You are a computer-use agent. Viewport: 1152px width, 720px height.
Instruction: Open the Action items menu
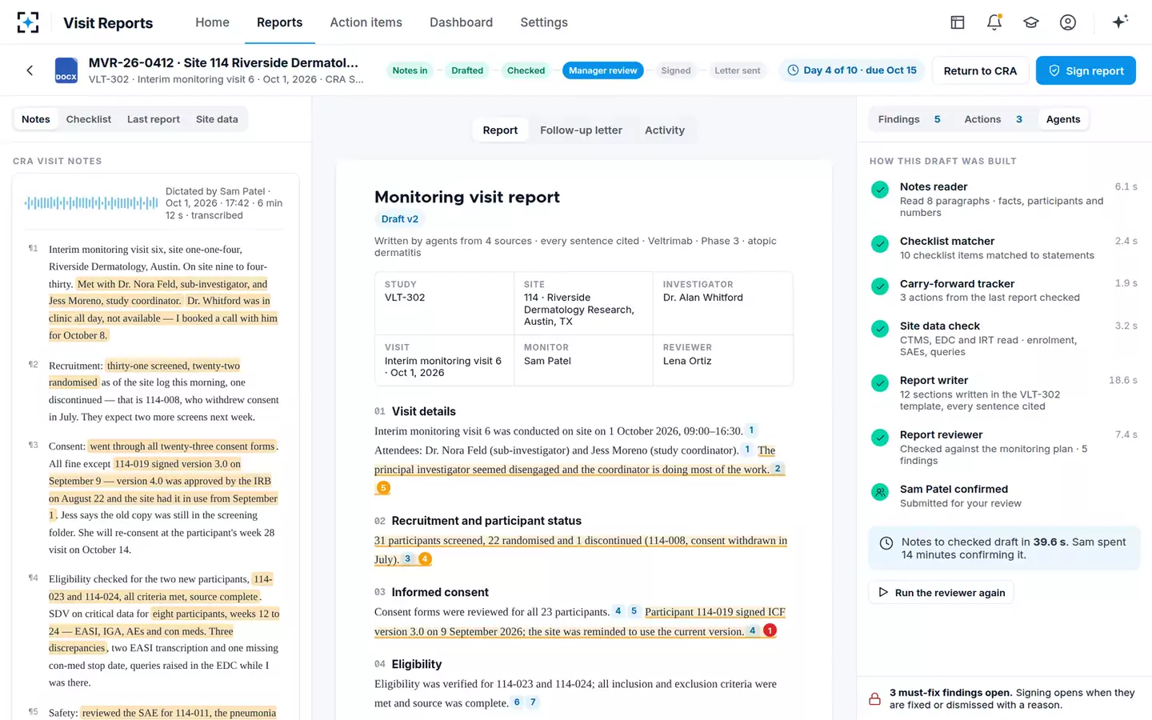pyautogui.click(x=366, y=22)
